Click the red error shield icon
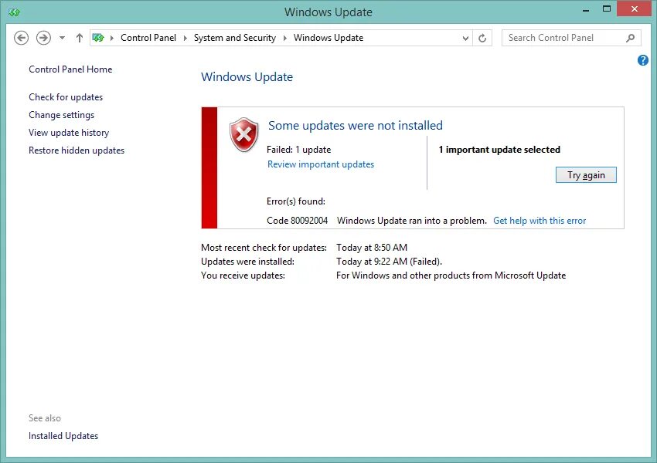This screenshot has height=463, width=657. click(x=243, y=134)
